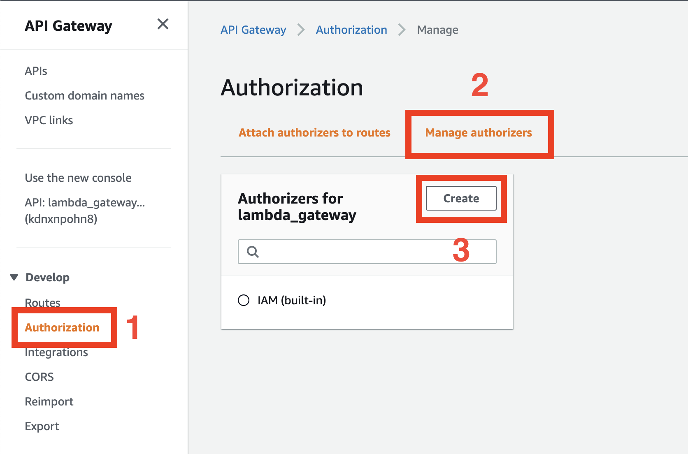The width and height of the screenshot is (688, 454).
Task: Open the CORS settings section
Action: pos(39,377)
